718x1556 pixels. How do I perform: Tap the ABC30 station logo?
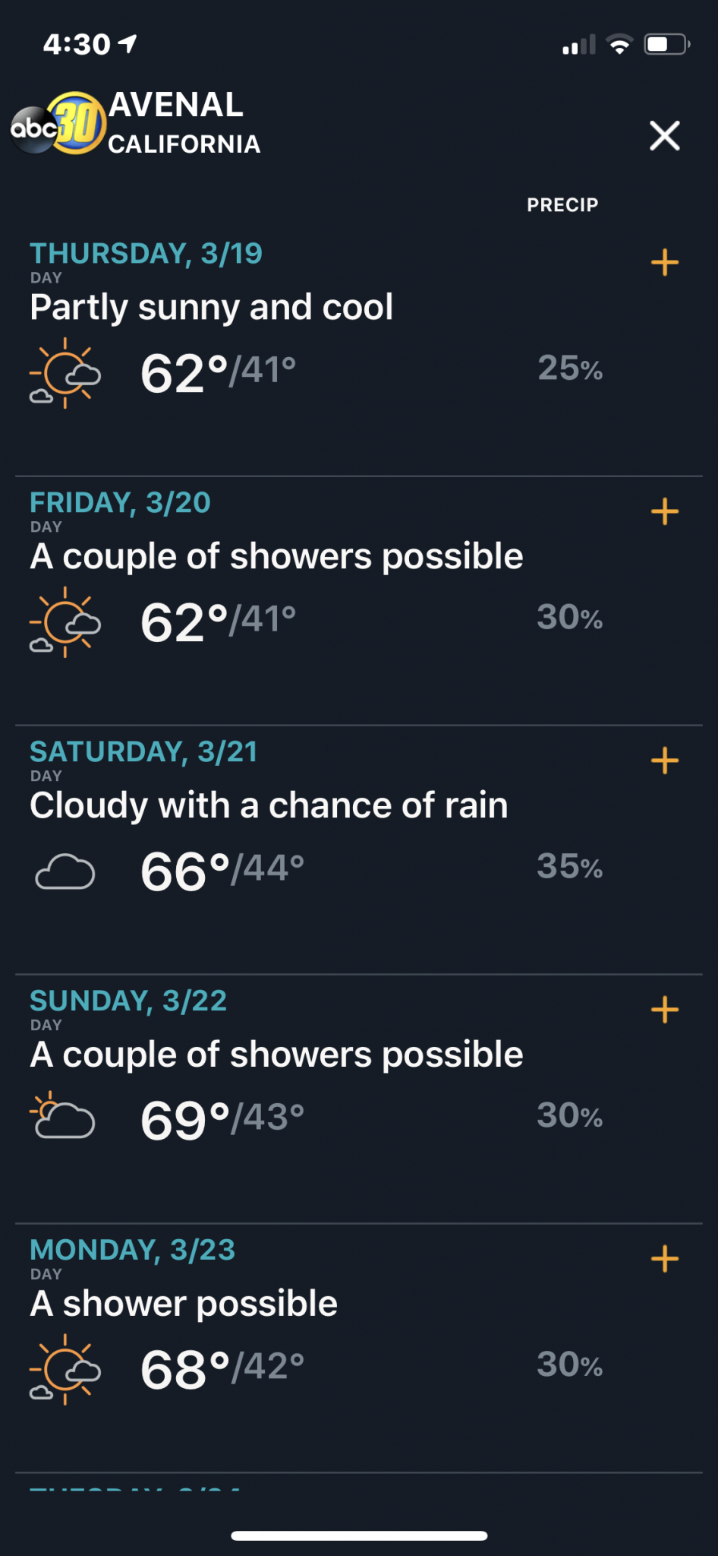click(x=58, y=123)
